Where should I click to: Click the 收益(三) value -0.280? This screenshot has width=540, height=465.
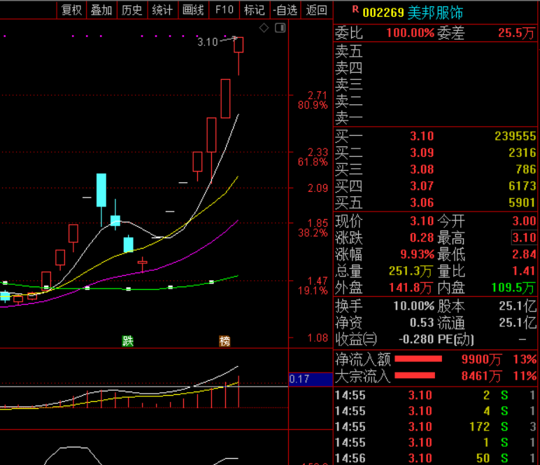click(416, 339)
